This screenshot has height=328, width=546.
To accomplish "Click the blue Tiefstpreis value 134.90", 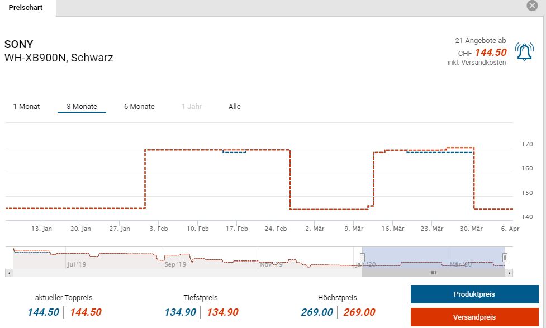I will point(181,312).
